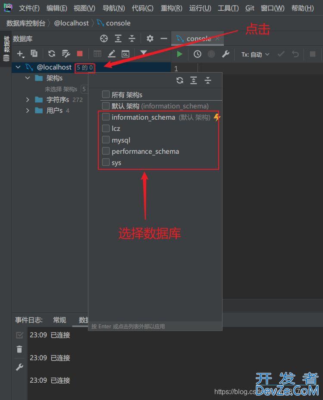Open the 5 的 0 schema selector
Image resolution: width=323 pixels, height=400 pixels.
coord(85,67)
